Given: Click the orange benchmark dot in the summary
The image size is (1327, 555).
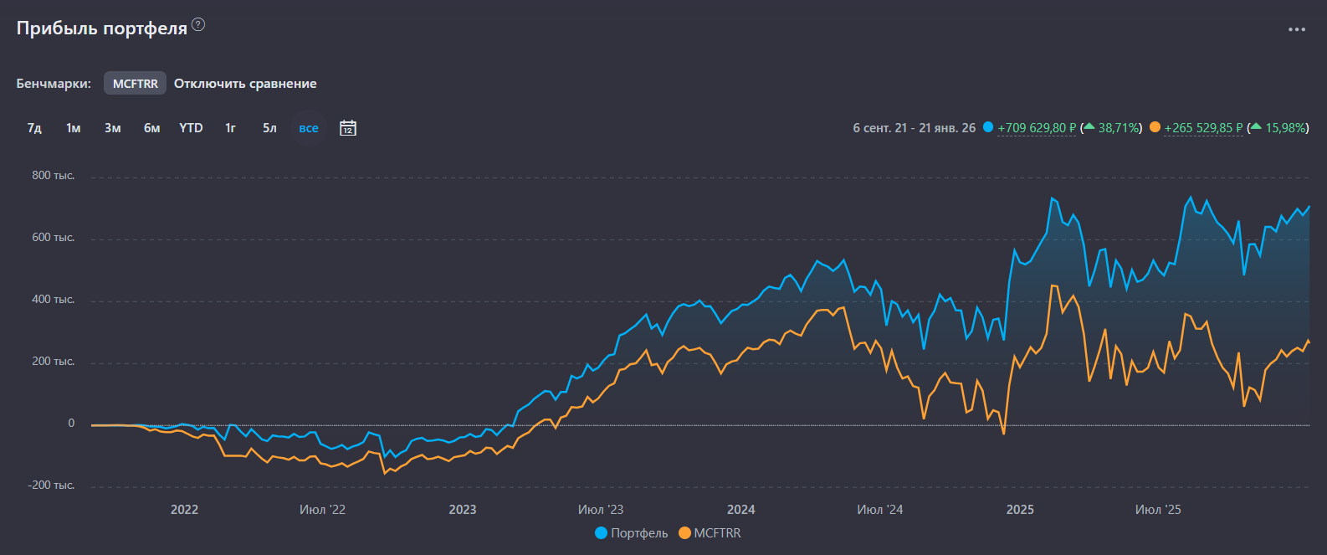Looking at the screenshot, I should click(x=1155, y=127).
